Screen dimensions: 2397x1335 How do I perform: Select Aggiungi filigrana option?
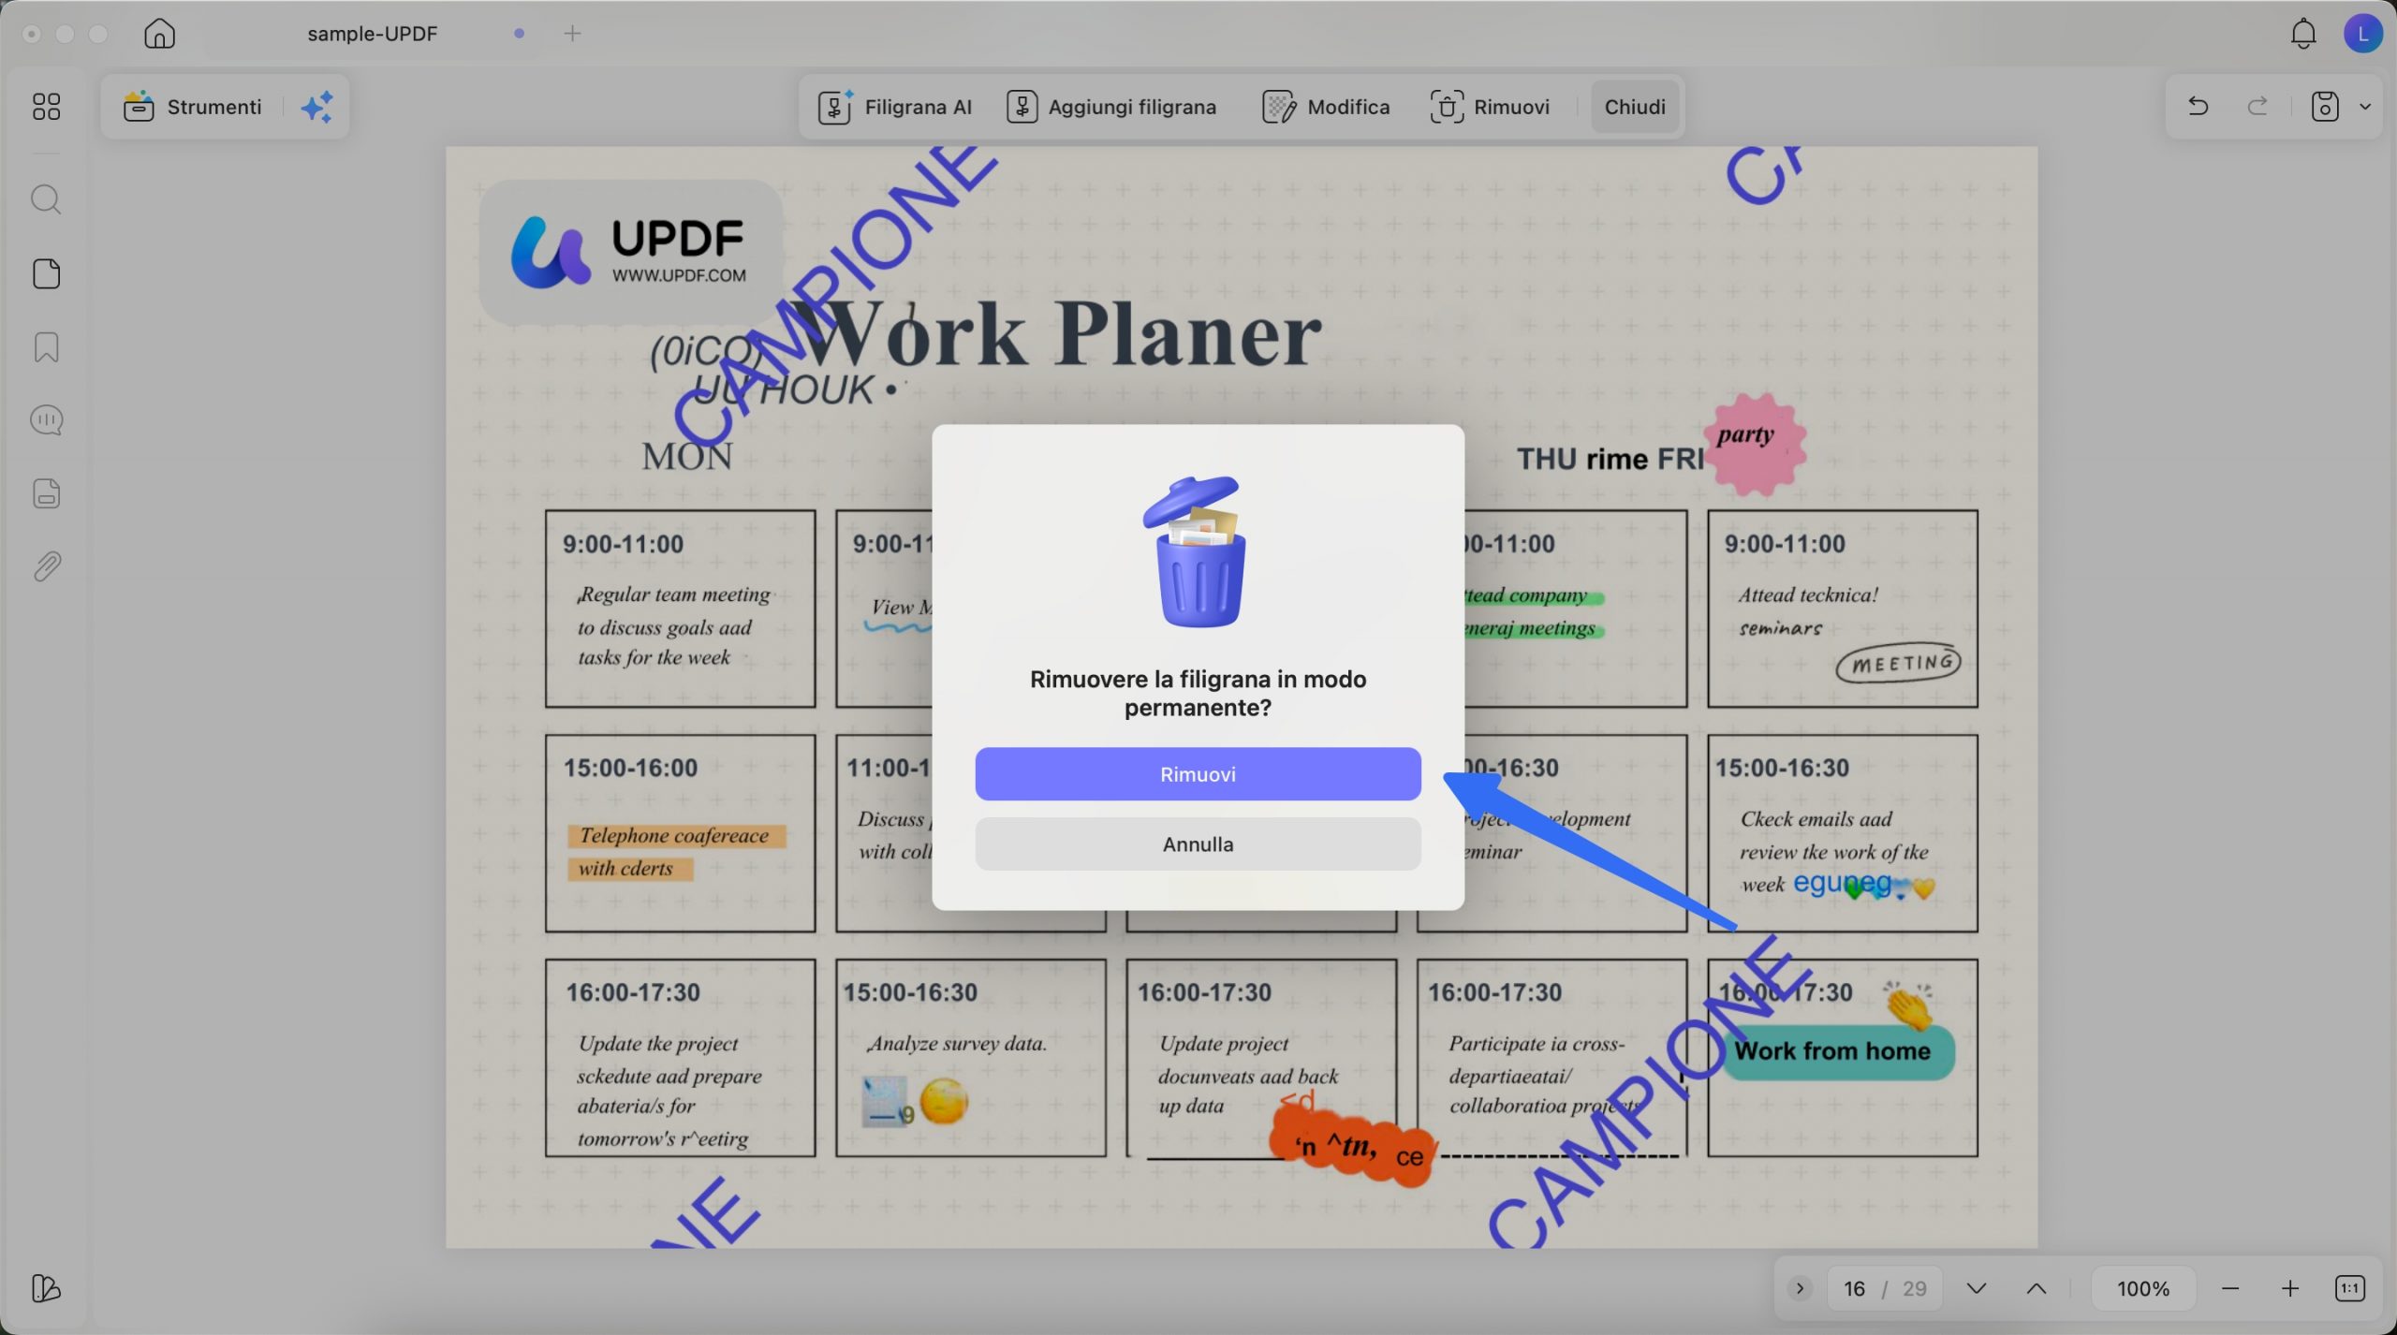tap(1111, 107)
